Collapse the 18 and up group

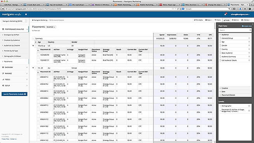pos(33,46)
